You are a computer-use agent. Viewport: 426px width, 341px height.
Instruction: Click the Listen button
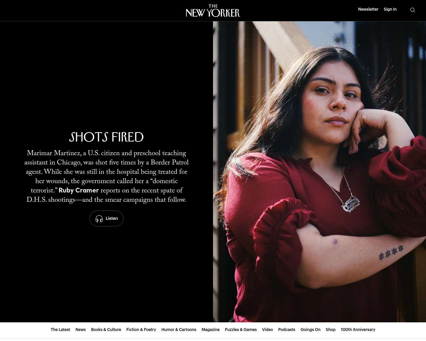click(x=106, y=218)
